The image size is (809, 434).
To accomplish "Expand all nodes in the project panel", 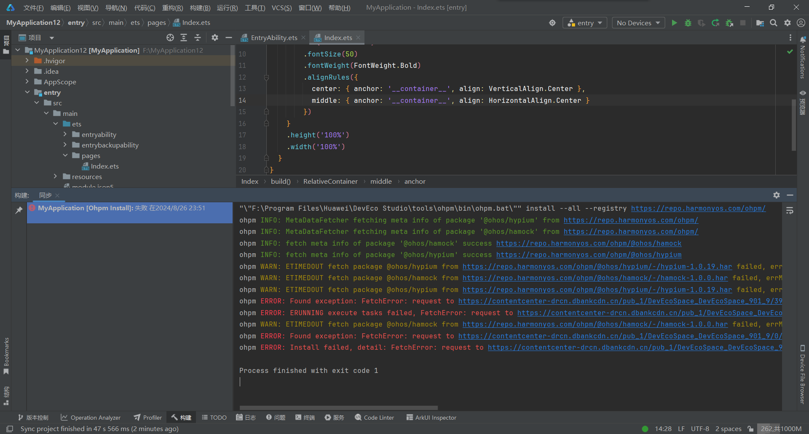I will [184, 38].
